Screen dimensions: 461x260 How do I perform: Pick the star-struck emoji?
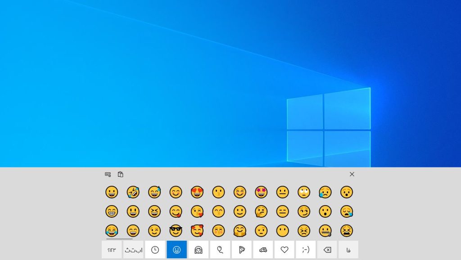pos(261,192)
